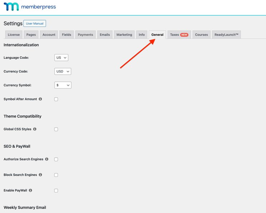Turn on the Enable PayWall checkbox
Screen dimensions: 266x213
tap(56, 191)
